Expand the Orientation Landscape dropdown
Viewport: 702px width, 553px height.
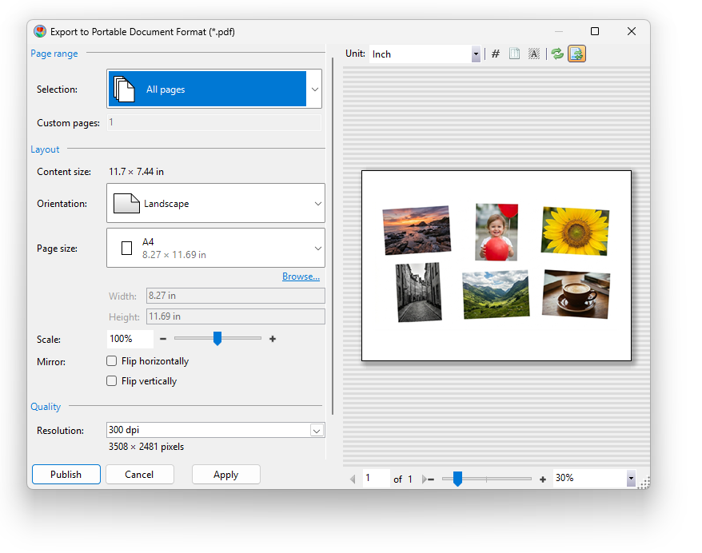point(317,204)
